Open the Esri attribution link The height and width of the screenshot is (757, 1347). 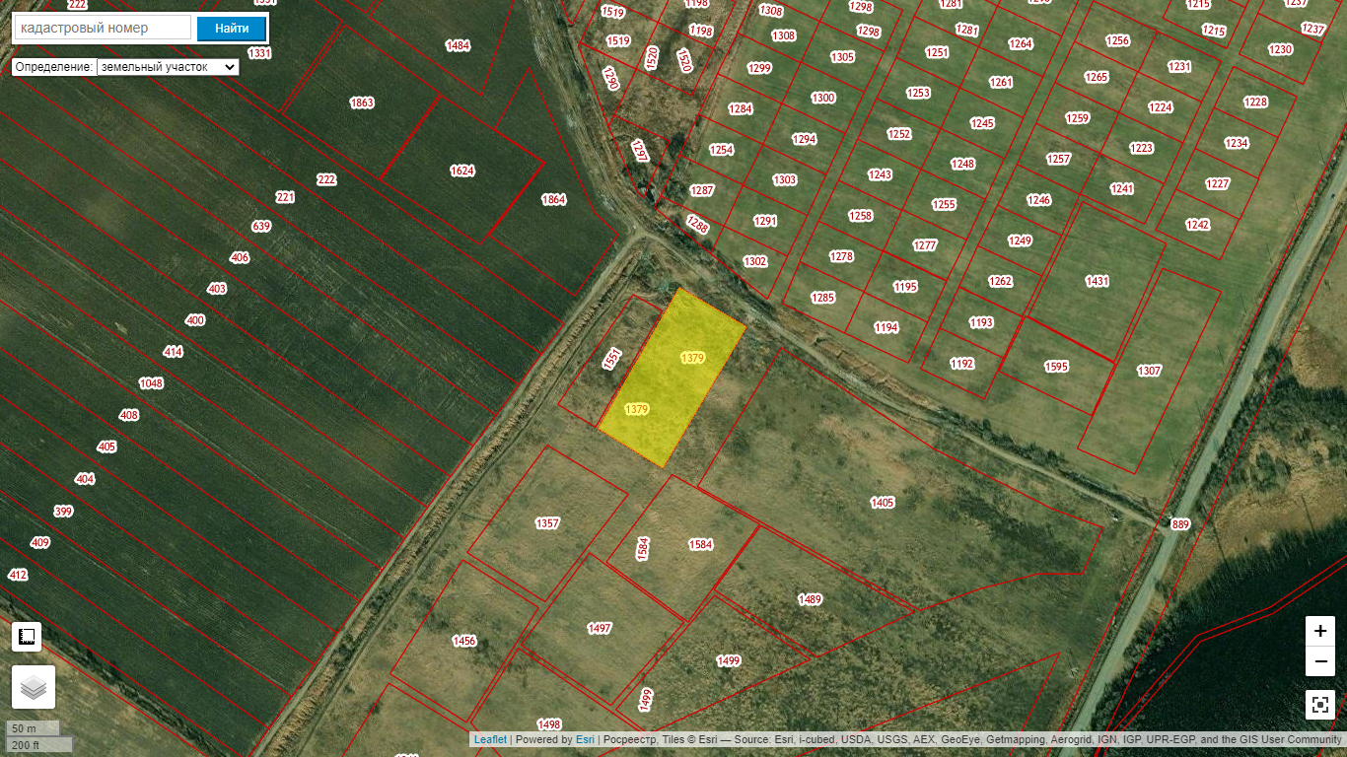585,739
